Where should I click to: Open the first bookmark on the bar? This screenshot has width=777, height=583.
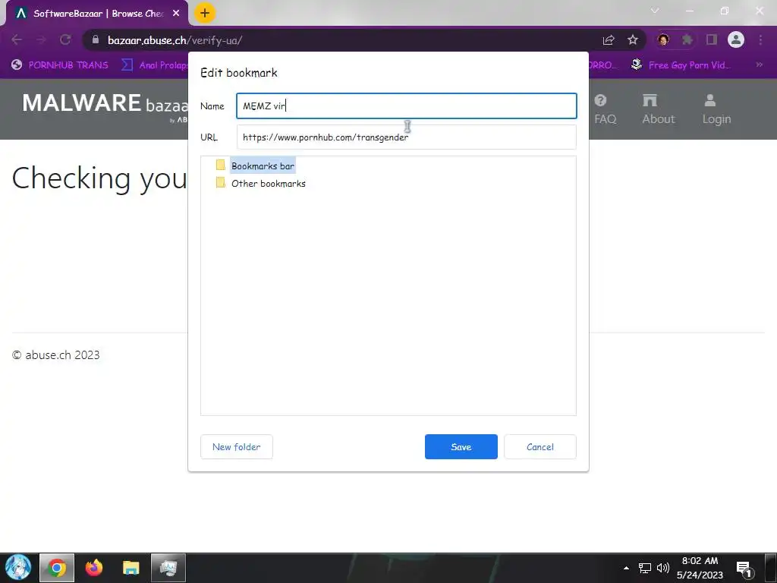pos(60,65)
